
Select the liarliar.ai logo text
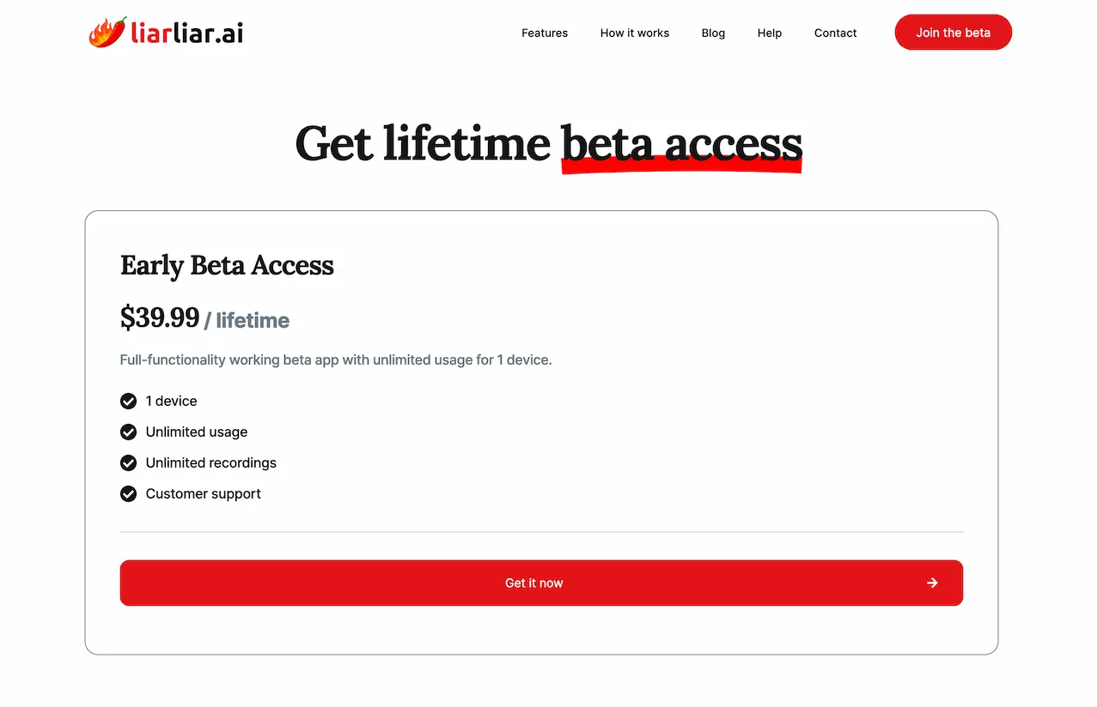coord(186,32)
